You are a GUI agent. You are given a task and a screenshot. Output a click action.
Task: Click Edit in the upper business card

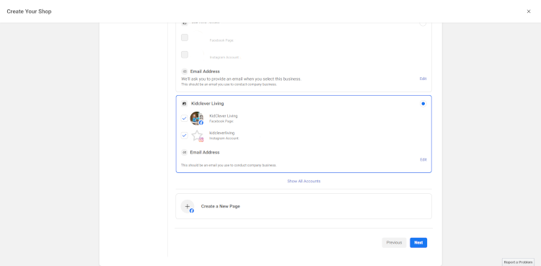pos(423,79)
